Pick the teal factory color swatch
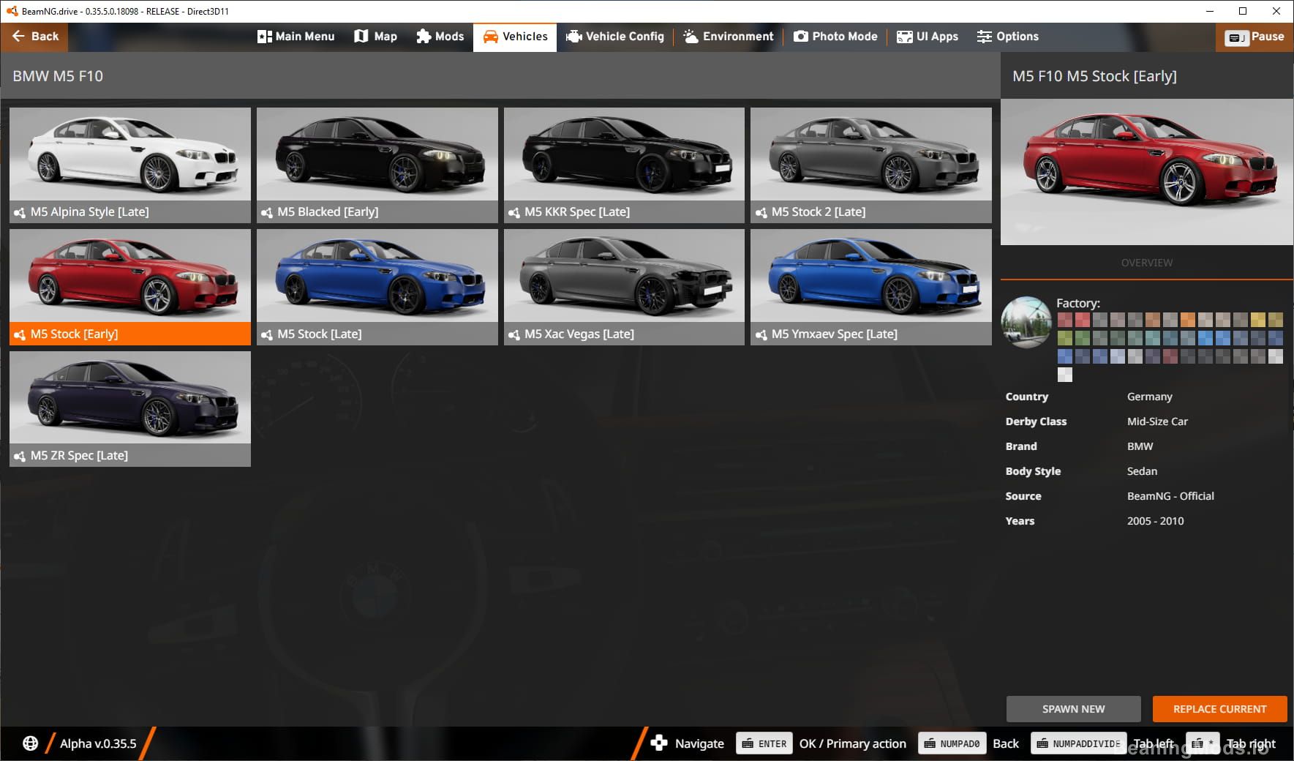Viewport: 1294px width, 761px height. pyautogui.click(x=1153, y=338)
